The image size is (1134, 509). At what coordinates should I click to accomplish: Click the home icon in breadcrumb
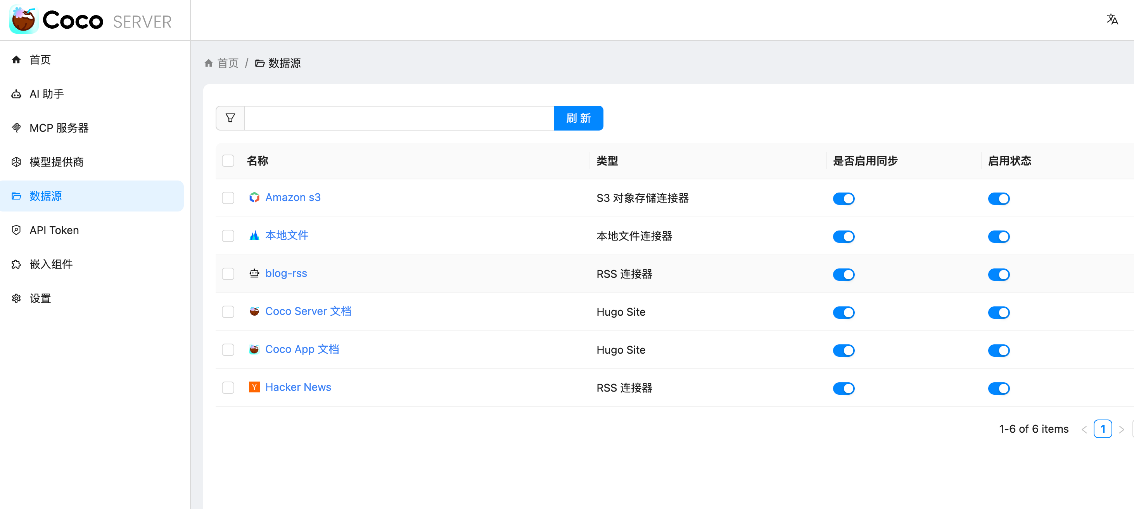209,63
